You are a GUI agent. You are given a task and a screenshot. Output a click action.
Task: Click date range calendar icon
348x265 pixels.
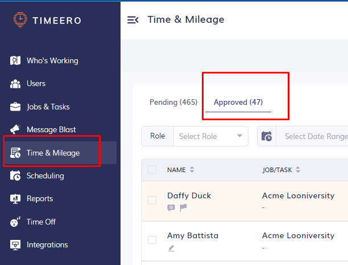[267, 136]
